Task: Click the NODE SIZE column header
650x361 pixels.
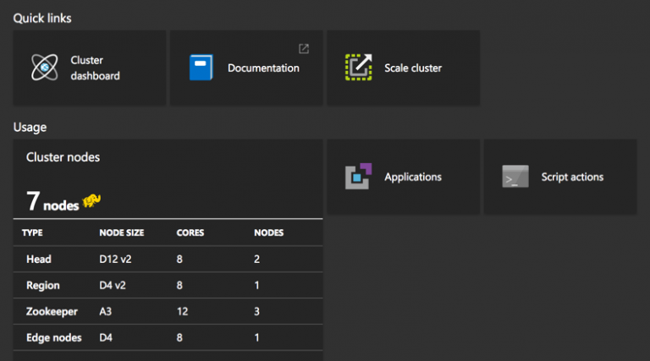Action: (120, 232)
